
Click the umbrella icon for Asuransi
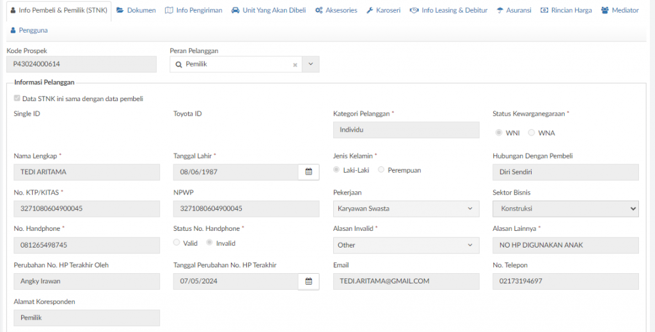click(500, 10)
